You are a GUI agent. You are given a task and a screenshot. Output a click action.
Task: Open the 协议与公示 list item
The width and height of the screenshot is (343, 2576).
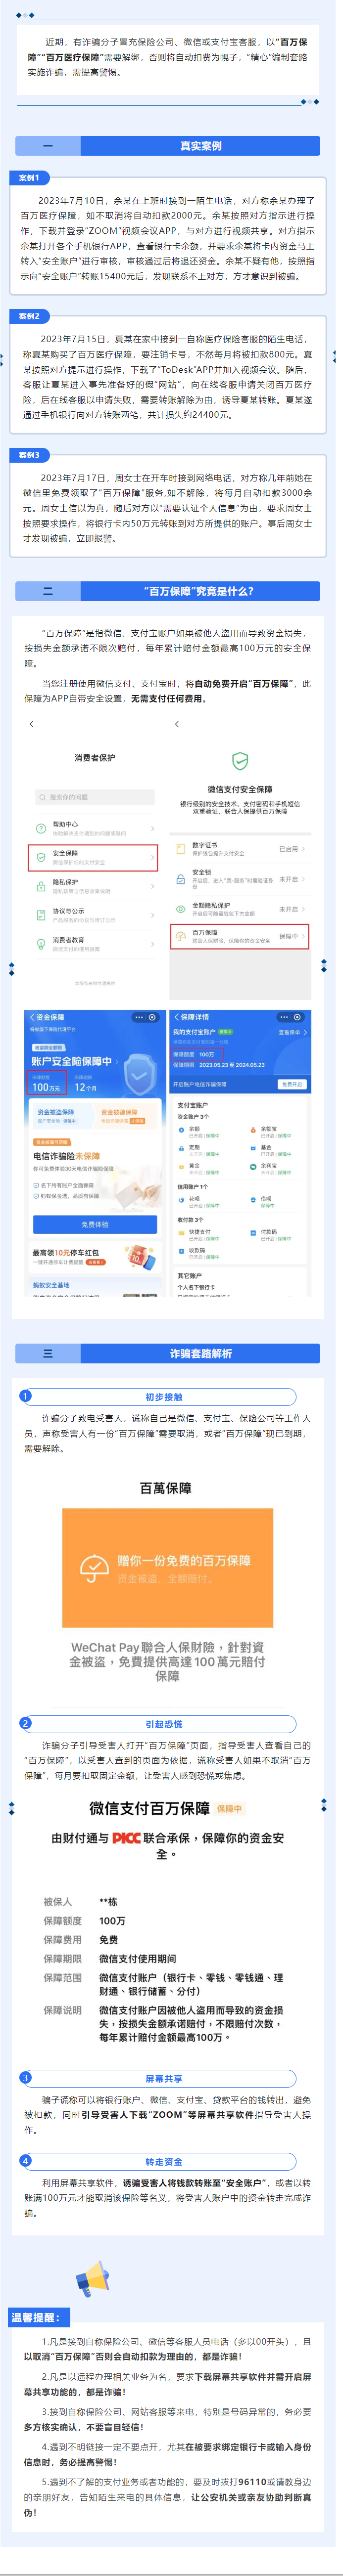click(x=93, y=914)
